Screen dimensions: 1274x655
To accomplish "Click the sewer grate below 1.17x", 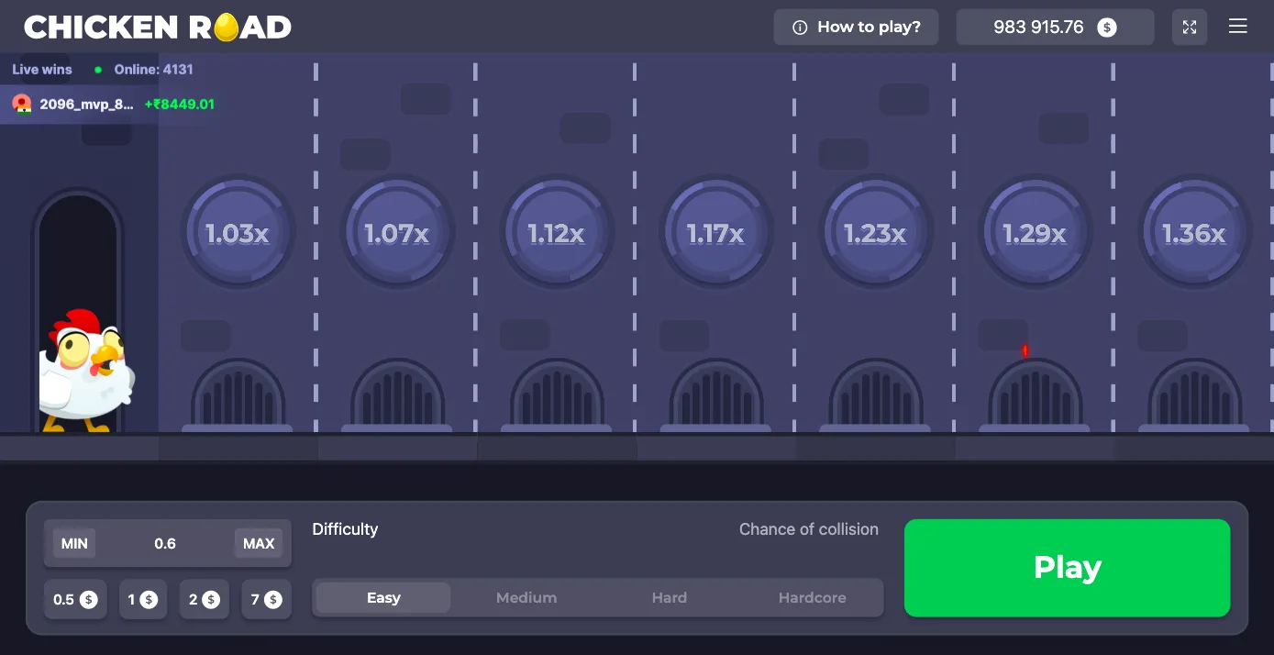I will coord(715,394).
